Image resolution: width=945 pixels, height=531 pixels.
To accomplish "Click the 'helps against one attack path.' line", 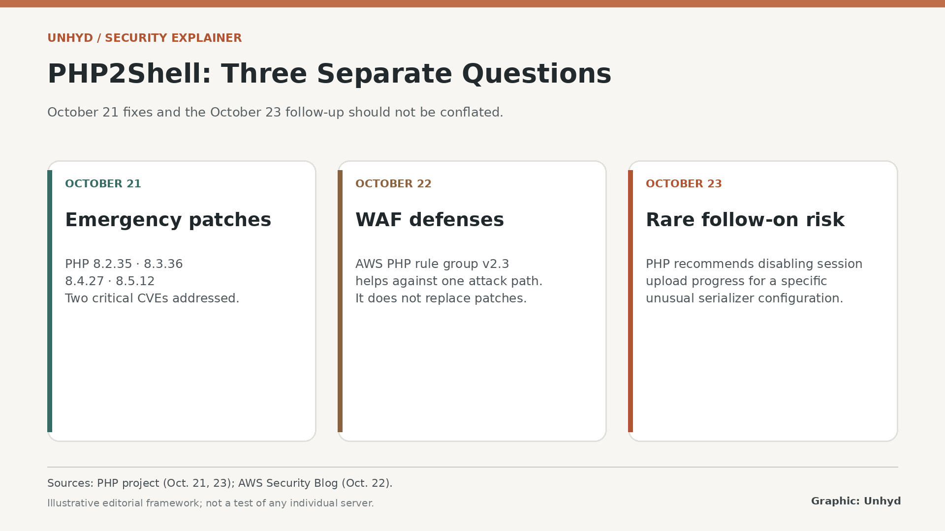I will pos(449,281).
